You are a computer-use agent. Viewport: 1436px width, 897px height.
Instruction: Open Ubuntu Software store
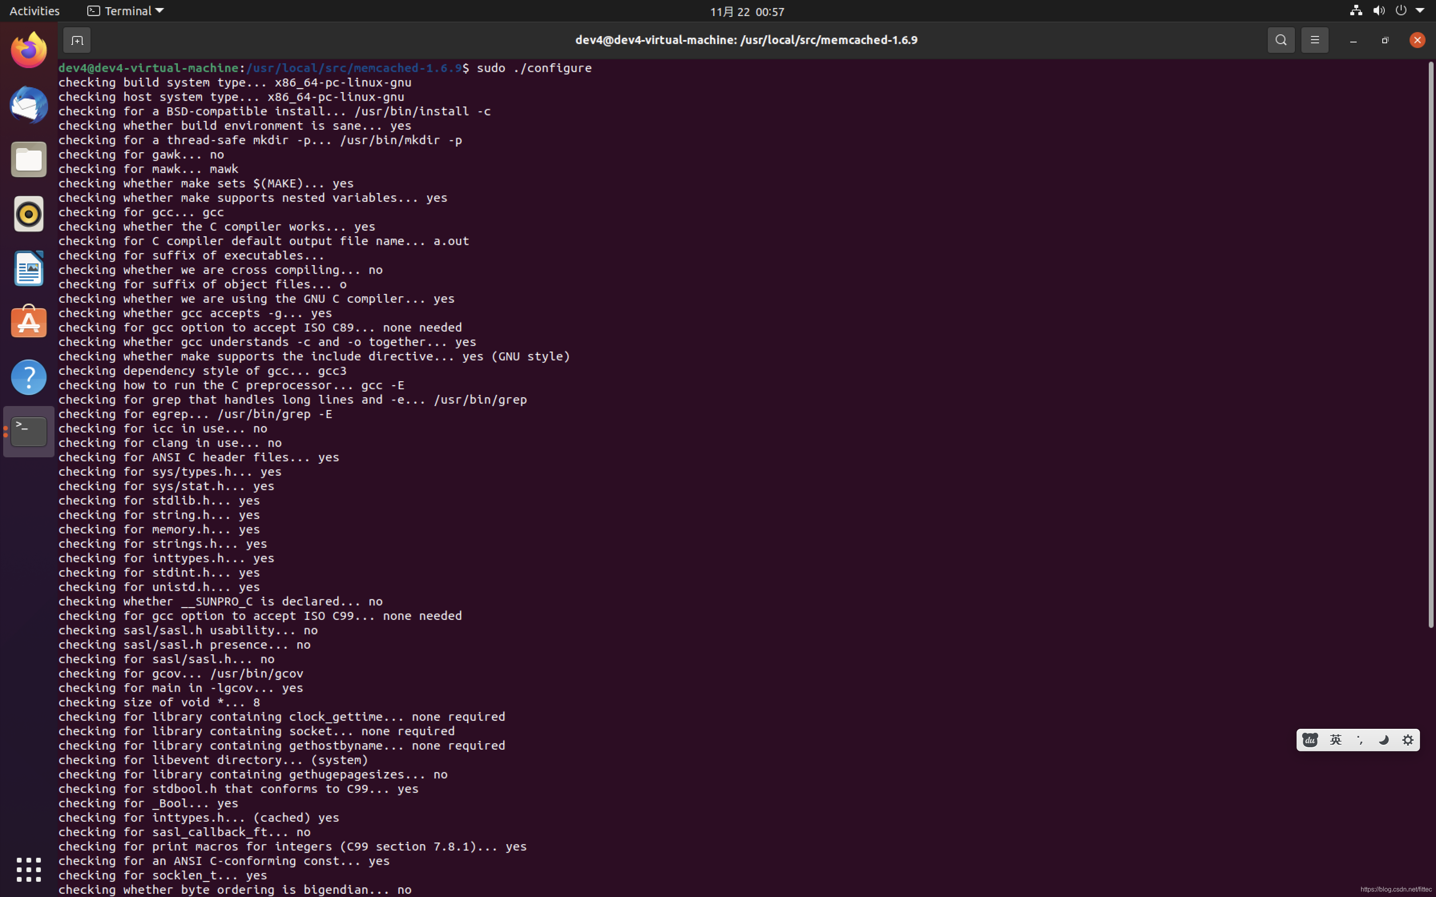(28, 322)
